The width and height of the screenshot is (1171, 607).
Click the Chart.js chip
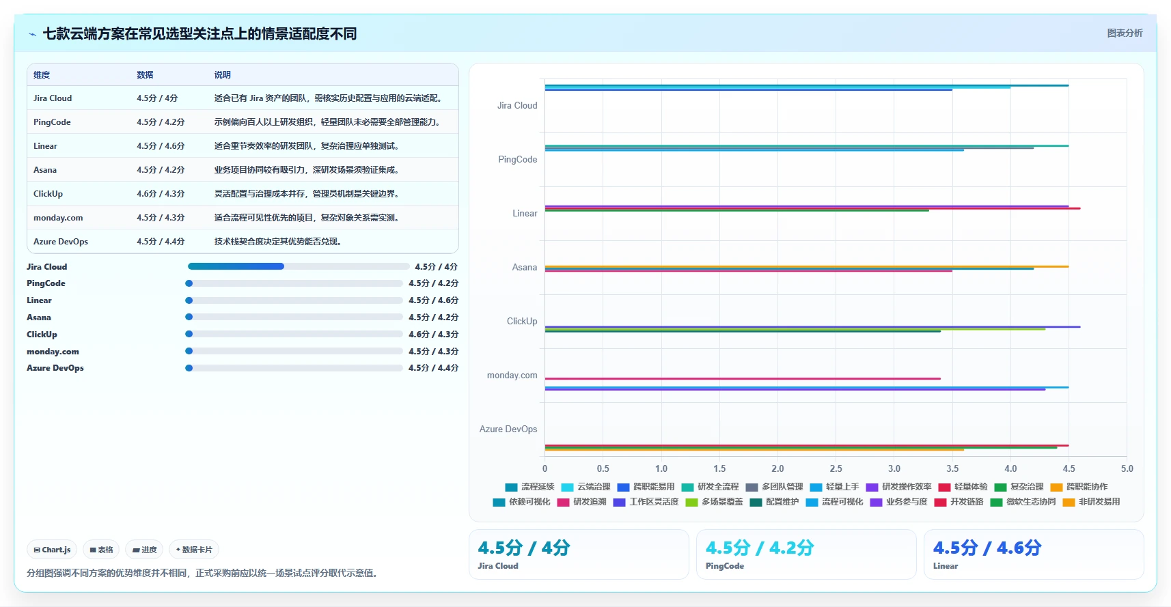coord(52,550)
